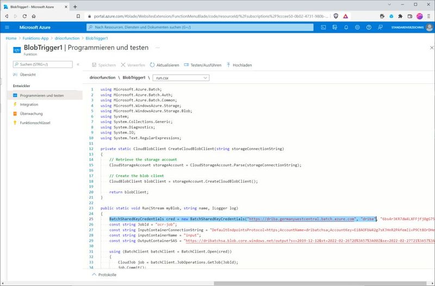
Task: Open directory and subscription filter icon
Action: [334, 27]
